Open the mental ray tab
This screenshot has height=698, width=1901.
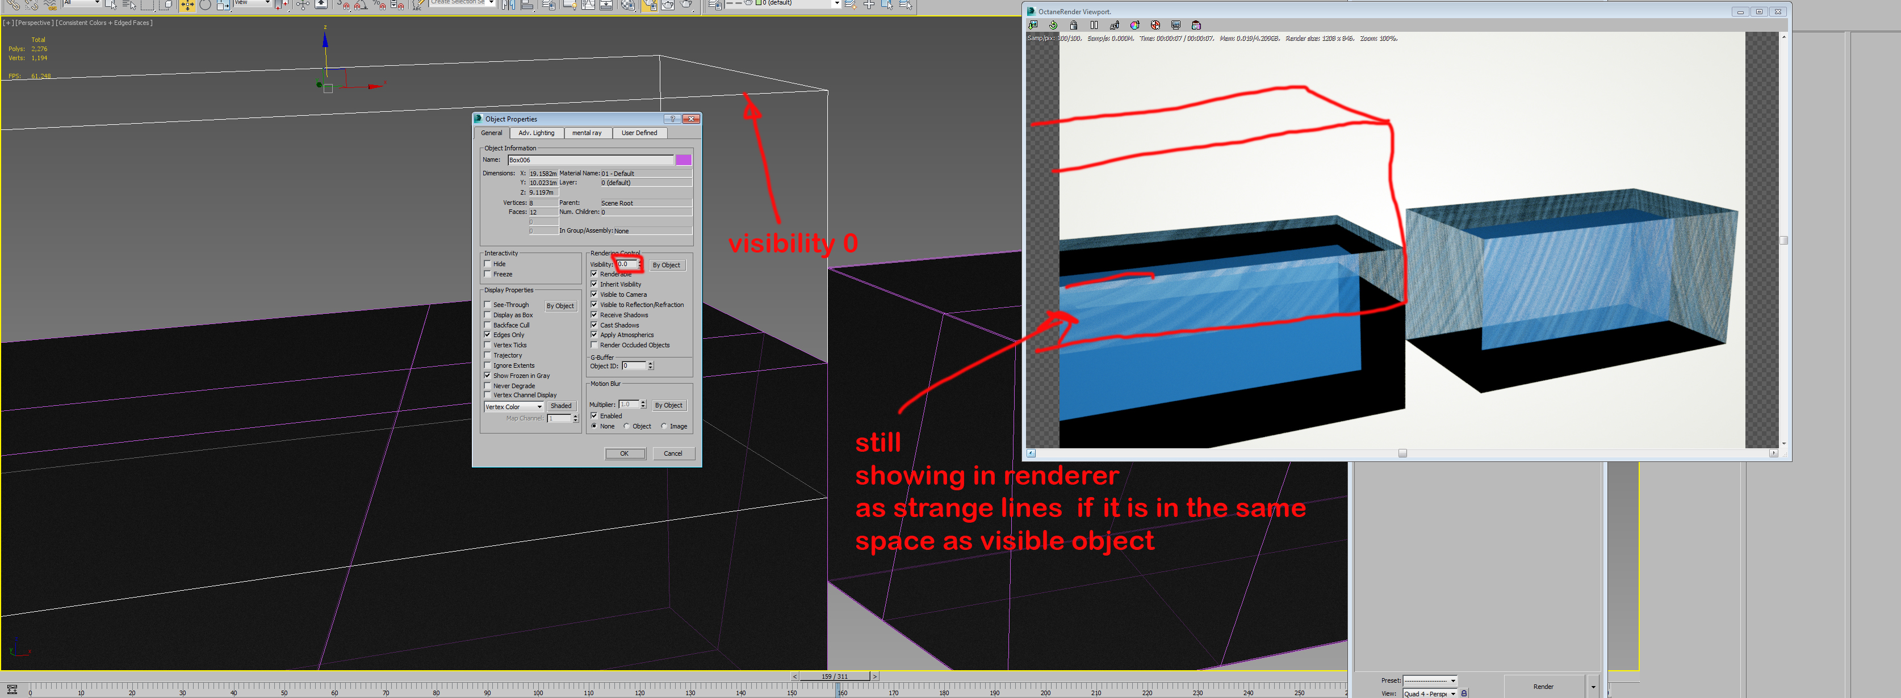point(587,133)
